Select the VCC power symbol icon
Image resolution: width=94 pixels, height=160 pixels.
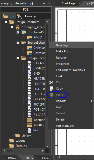pos(30,130)
